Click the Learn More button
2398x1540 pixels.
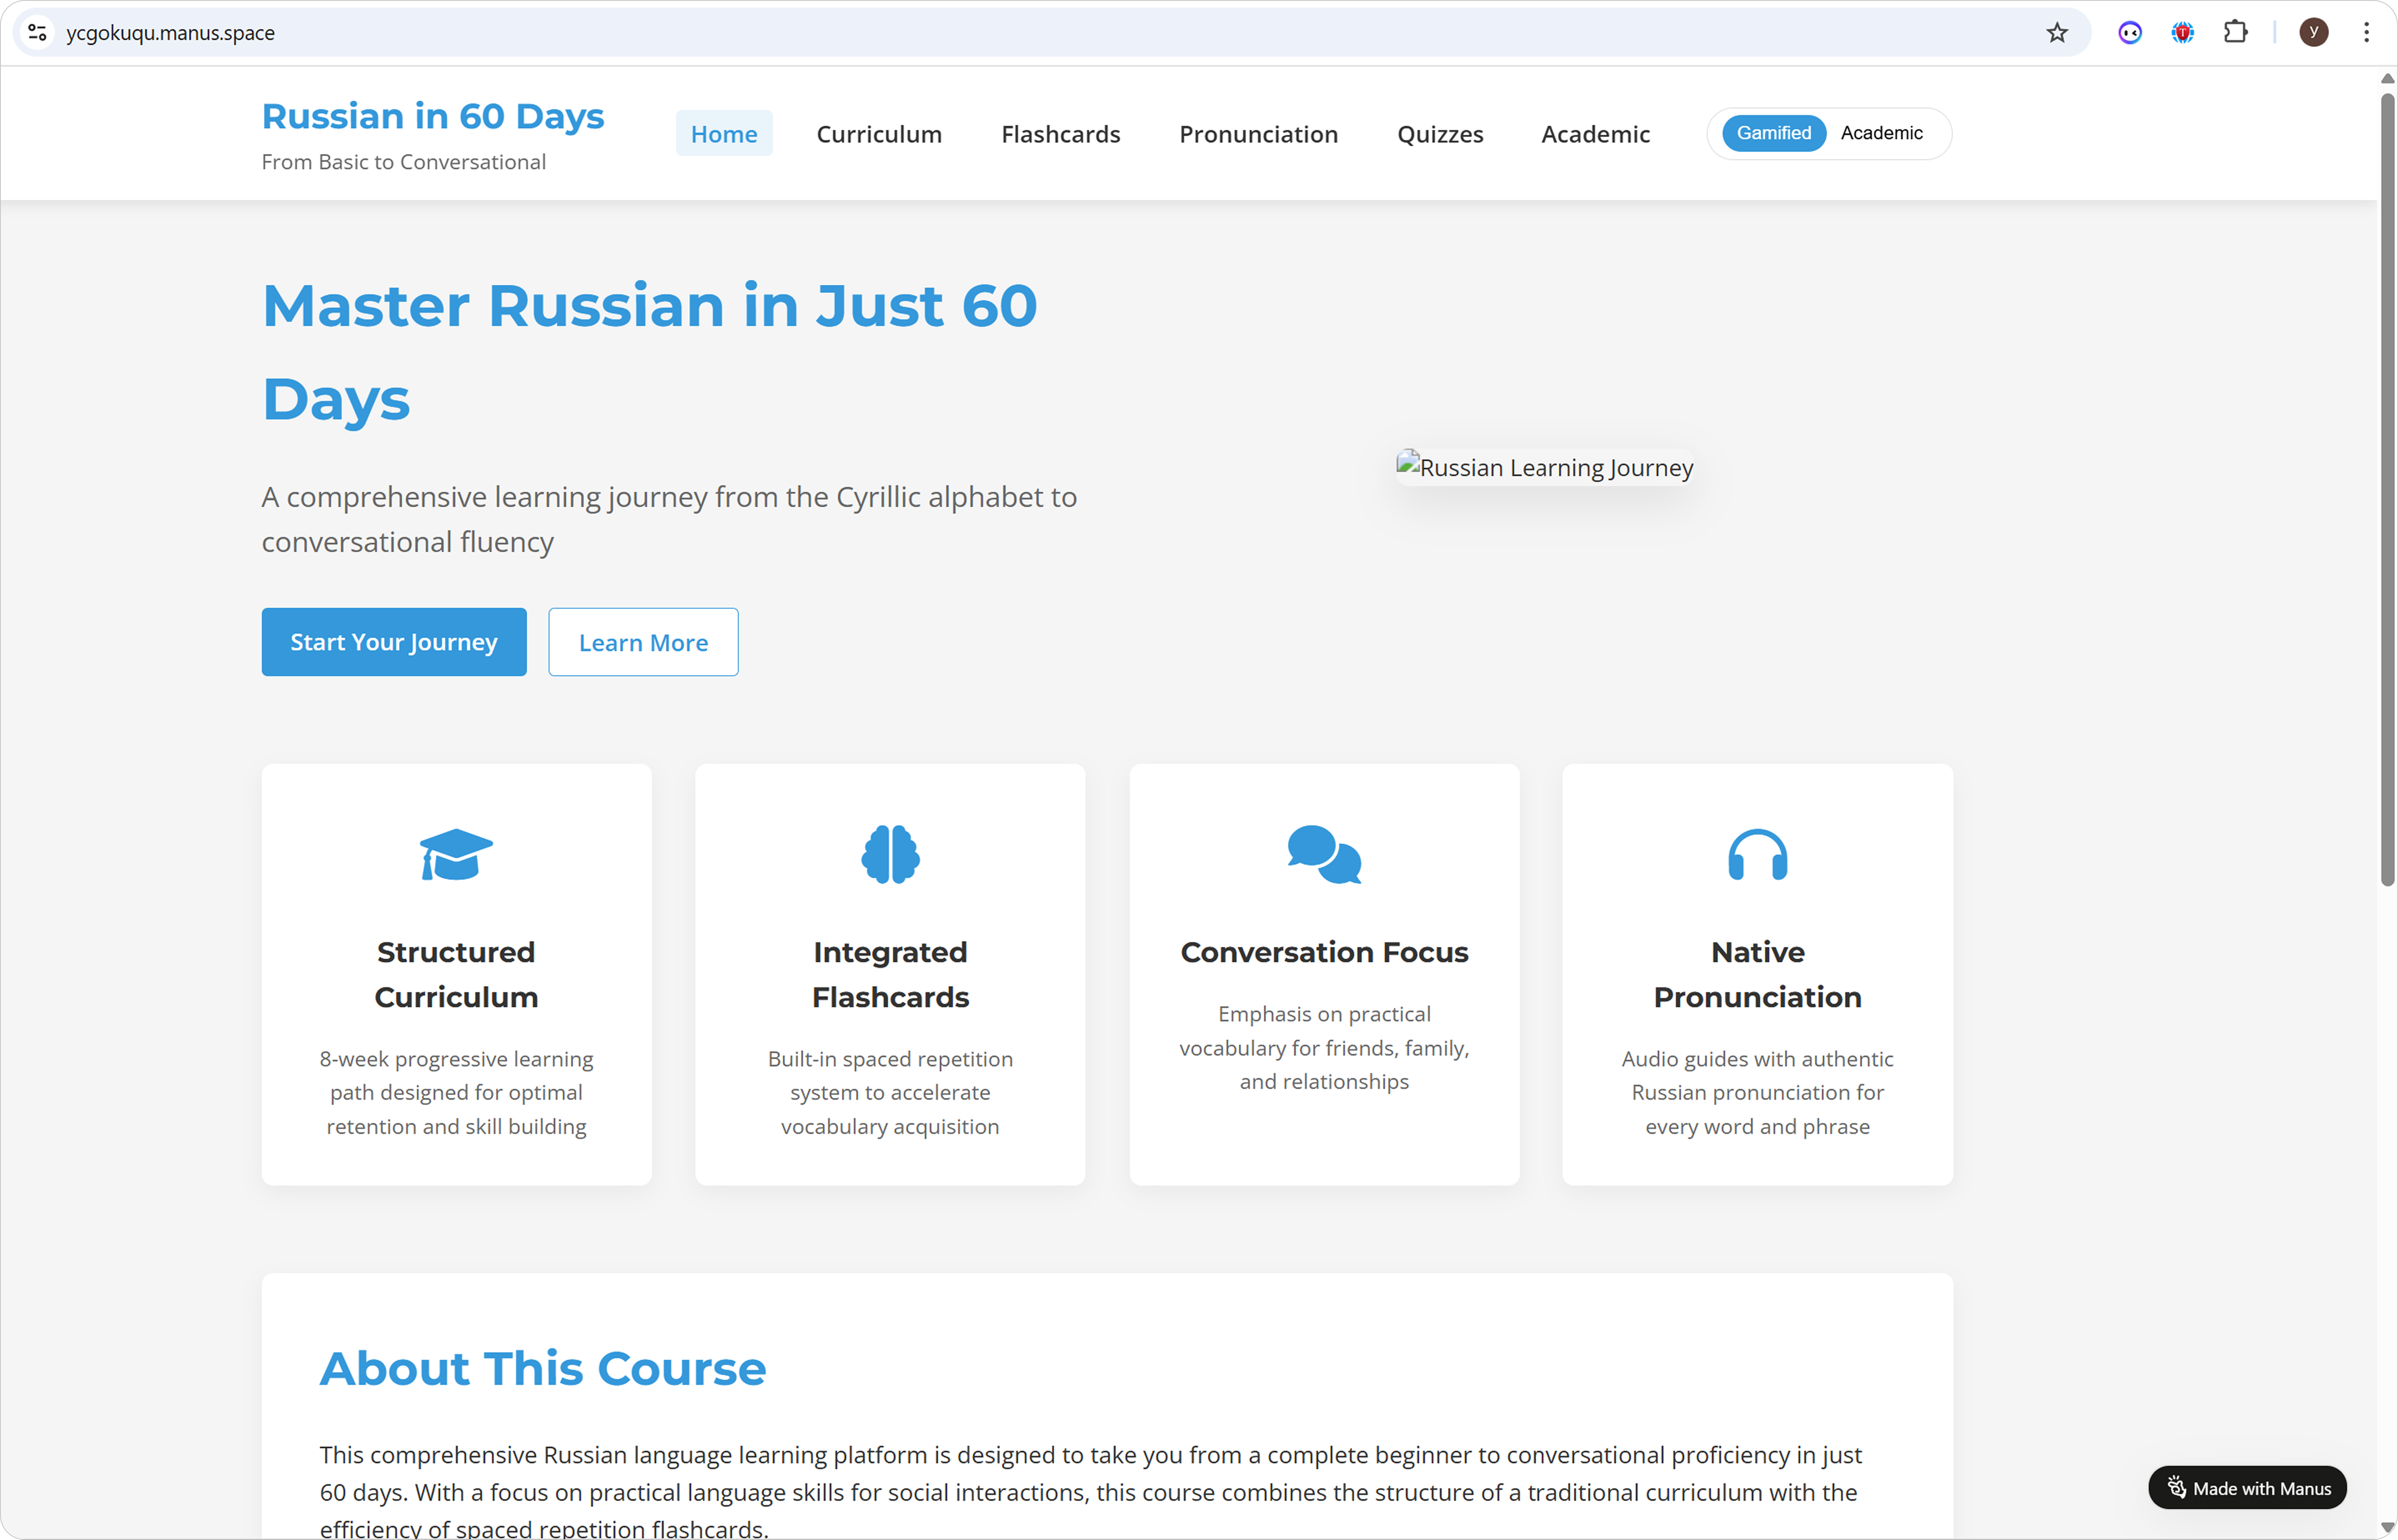coord(643,642)
